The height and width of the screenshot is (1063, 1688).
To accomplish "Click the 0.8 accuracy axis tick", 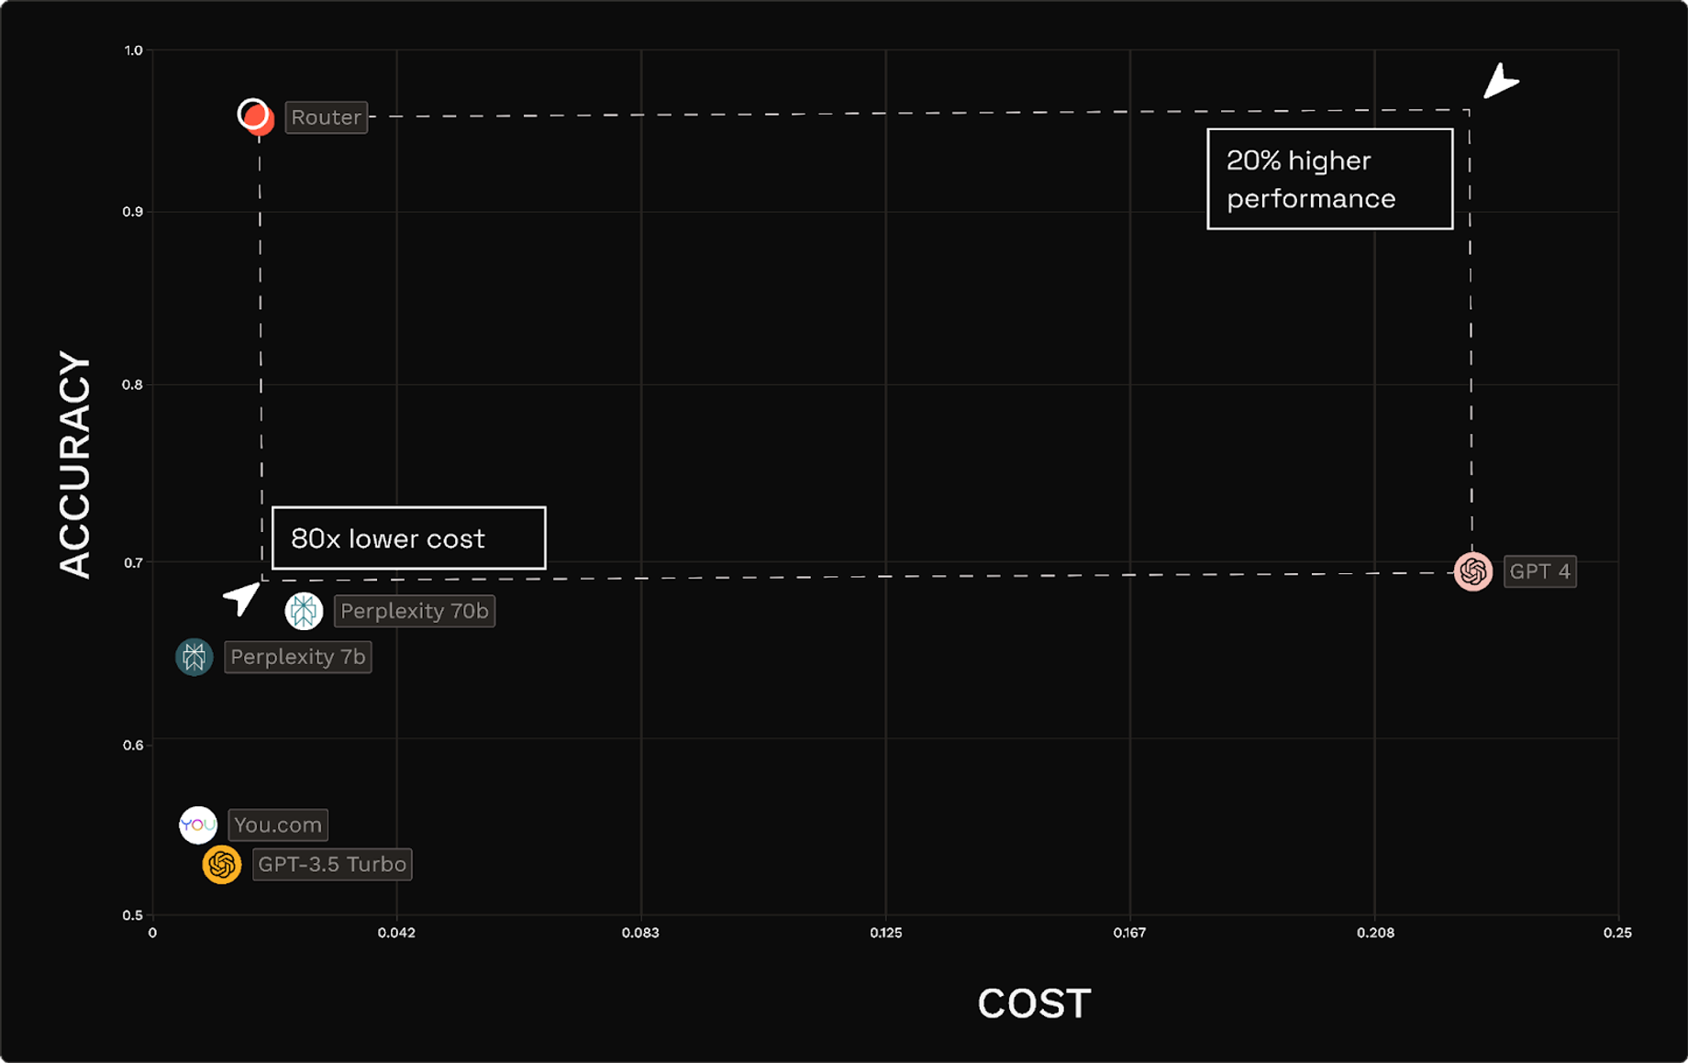I will 133,384.
